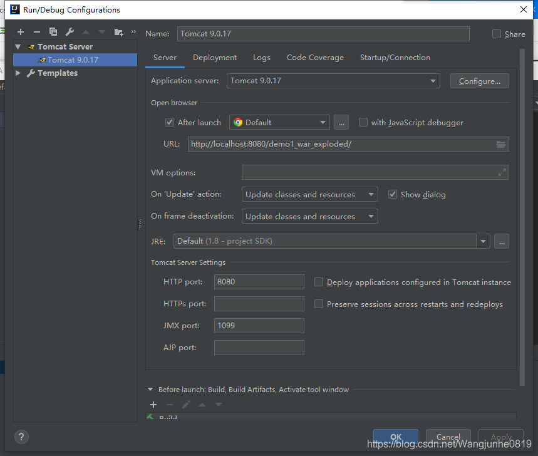Switch to Code Coverage tab

315,58
